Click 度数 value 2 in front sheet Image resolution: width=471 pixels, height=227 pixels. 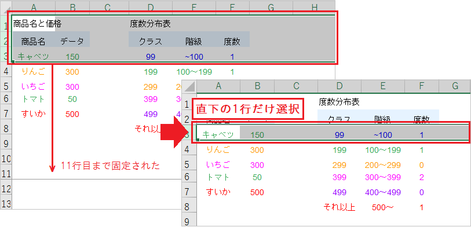point(422,177)
